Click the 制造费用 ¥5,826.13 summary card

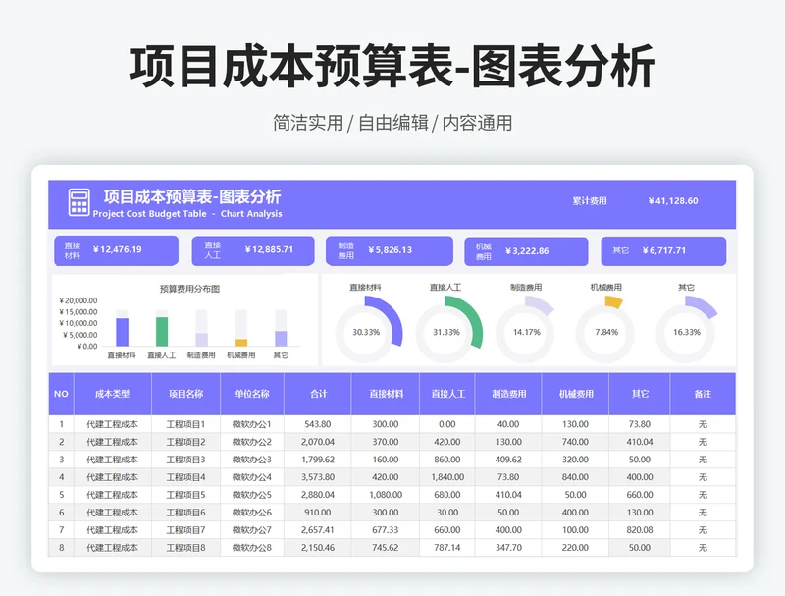pyautogui.click(x=390, y=250)
